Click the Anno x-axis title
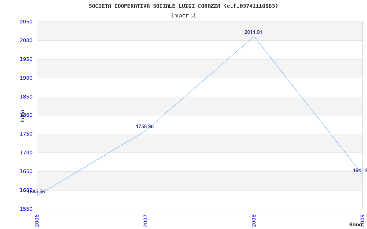 pyautogui.click(x=356, y=224)
